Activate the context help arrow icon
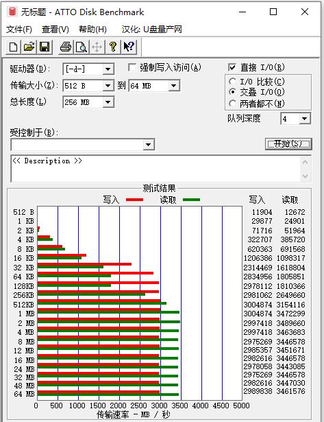 click(x=129, y=47)
